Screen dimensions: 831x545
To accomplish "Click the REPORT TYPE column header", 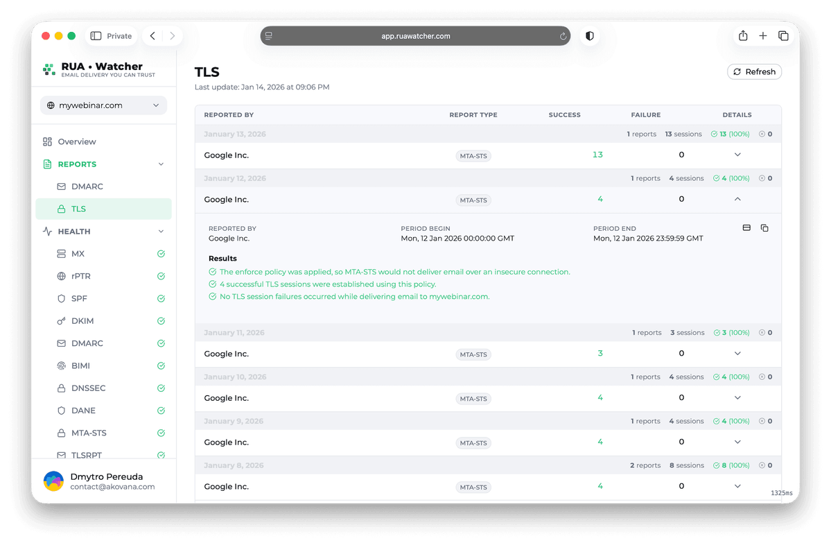I will coord(473,114).
